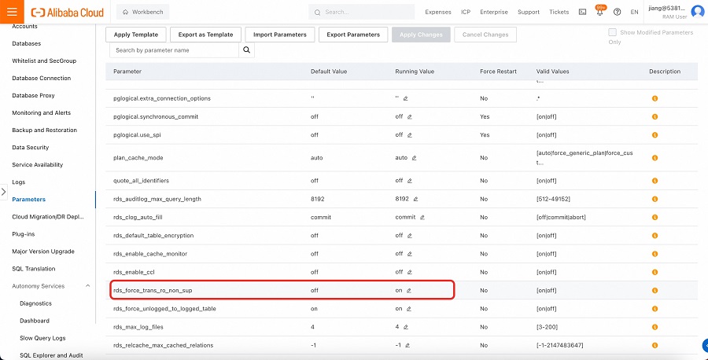
Task: Edit running value of rds_force_trans_ro_non_sup
Action: tap(409, 290)
